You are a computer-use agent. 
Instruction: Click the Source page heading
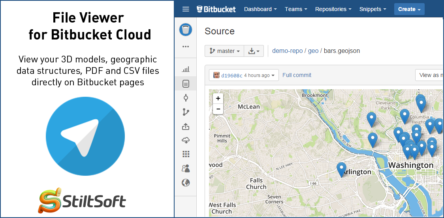220,31
